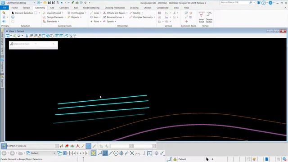Expand the Standards menu
This screenshot has height=162, width=288.
(51, 21)
